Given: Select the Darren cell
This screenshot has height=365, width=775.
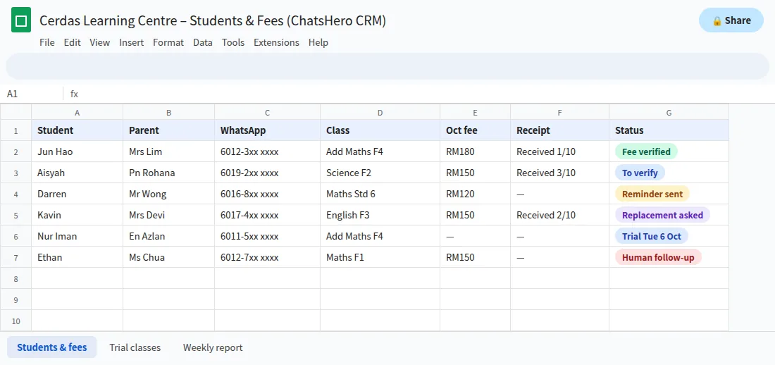Looking at the screenshot, I should [x=77, y=194].
